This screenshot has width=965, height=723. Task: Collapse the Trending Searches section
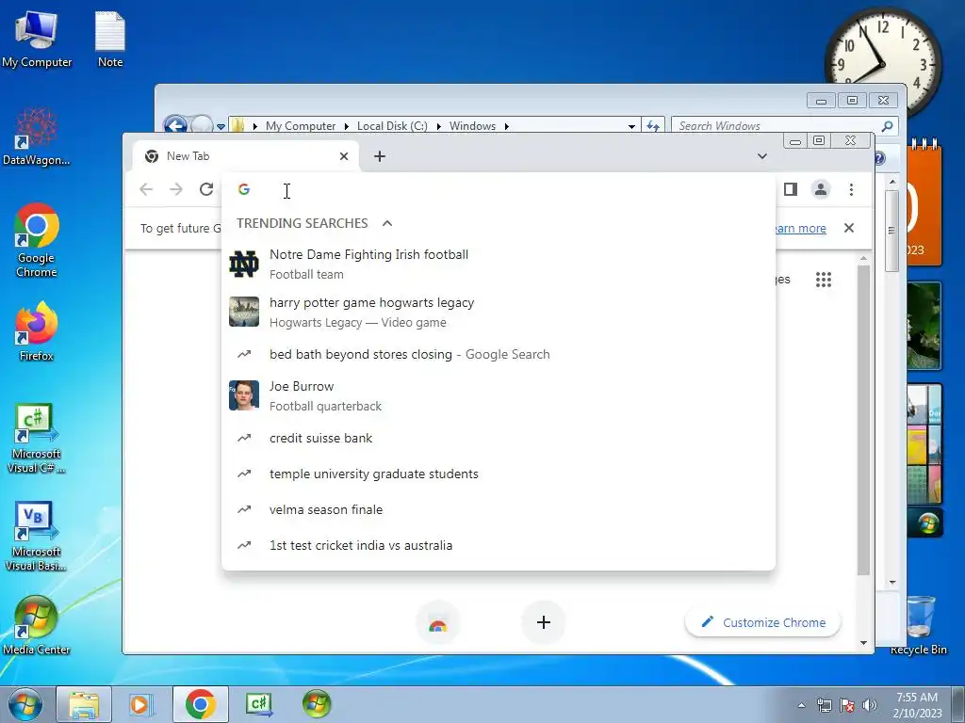(x=387, y=223)
